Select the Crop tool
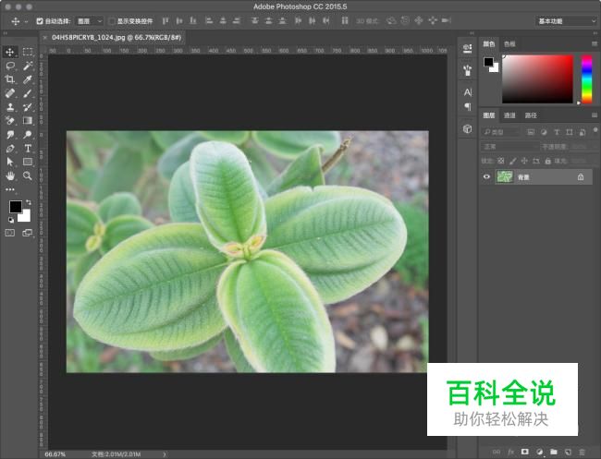 10,80
